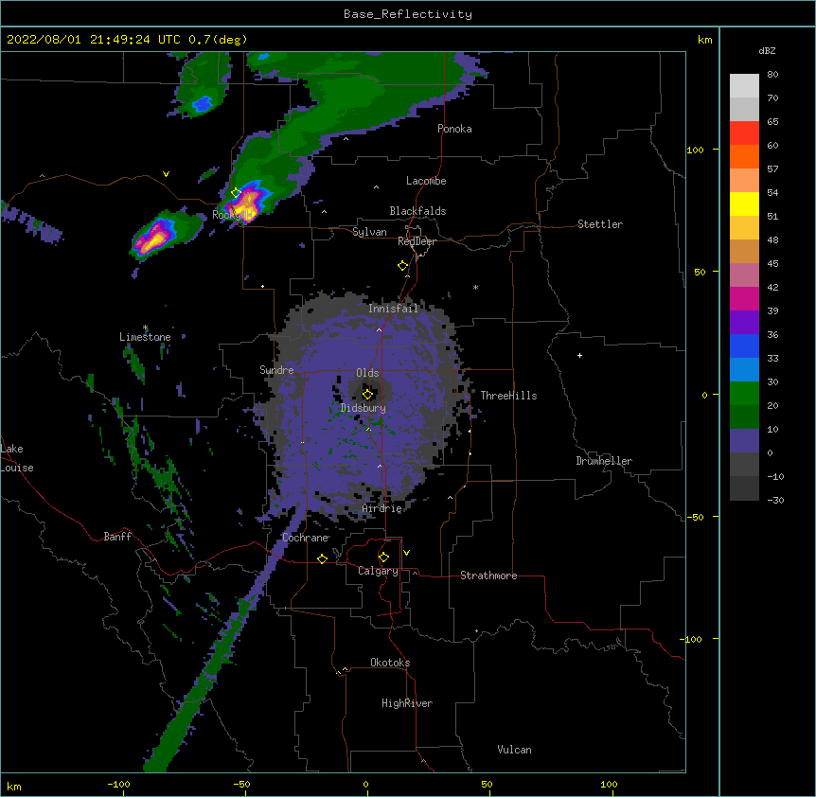Screen dimensions: 816x797
Task: Select the blue 33-36 dBZ legend swatch
Action: pyautogui.click(x=744, y=345)
